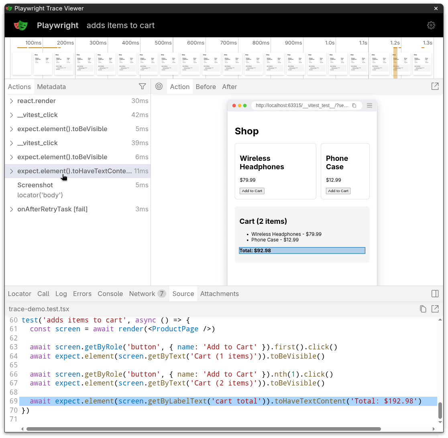Switch to the Console tab

point(110,294)
